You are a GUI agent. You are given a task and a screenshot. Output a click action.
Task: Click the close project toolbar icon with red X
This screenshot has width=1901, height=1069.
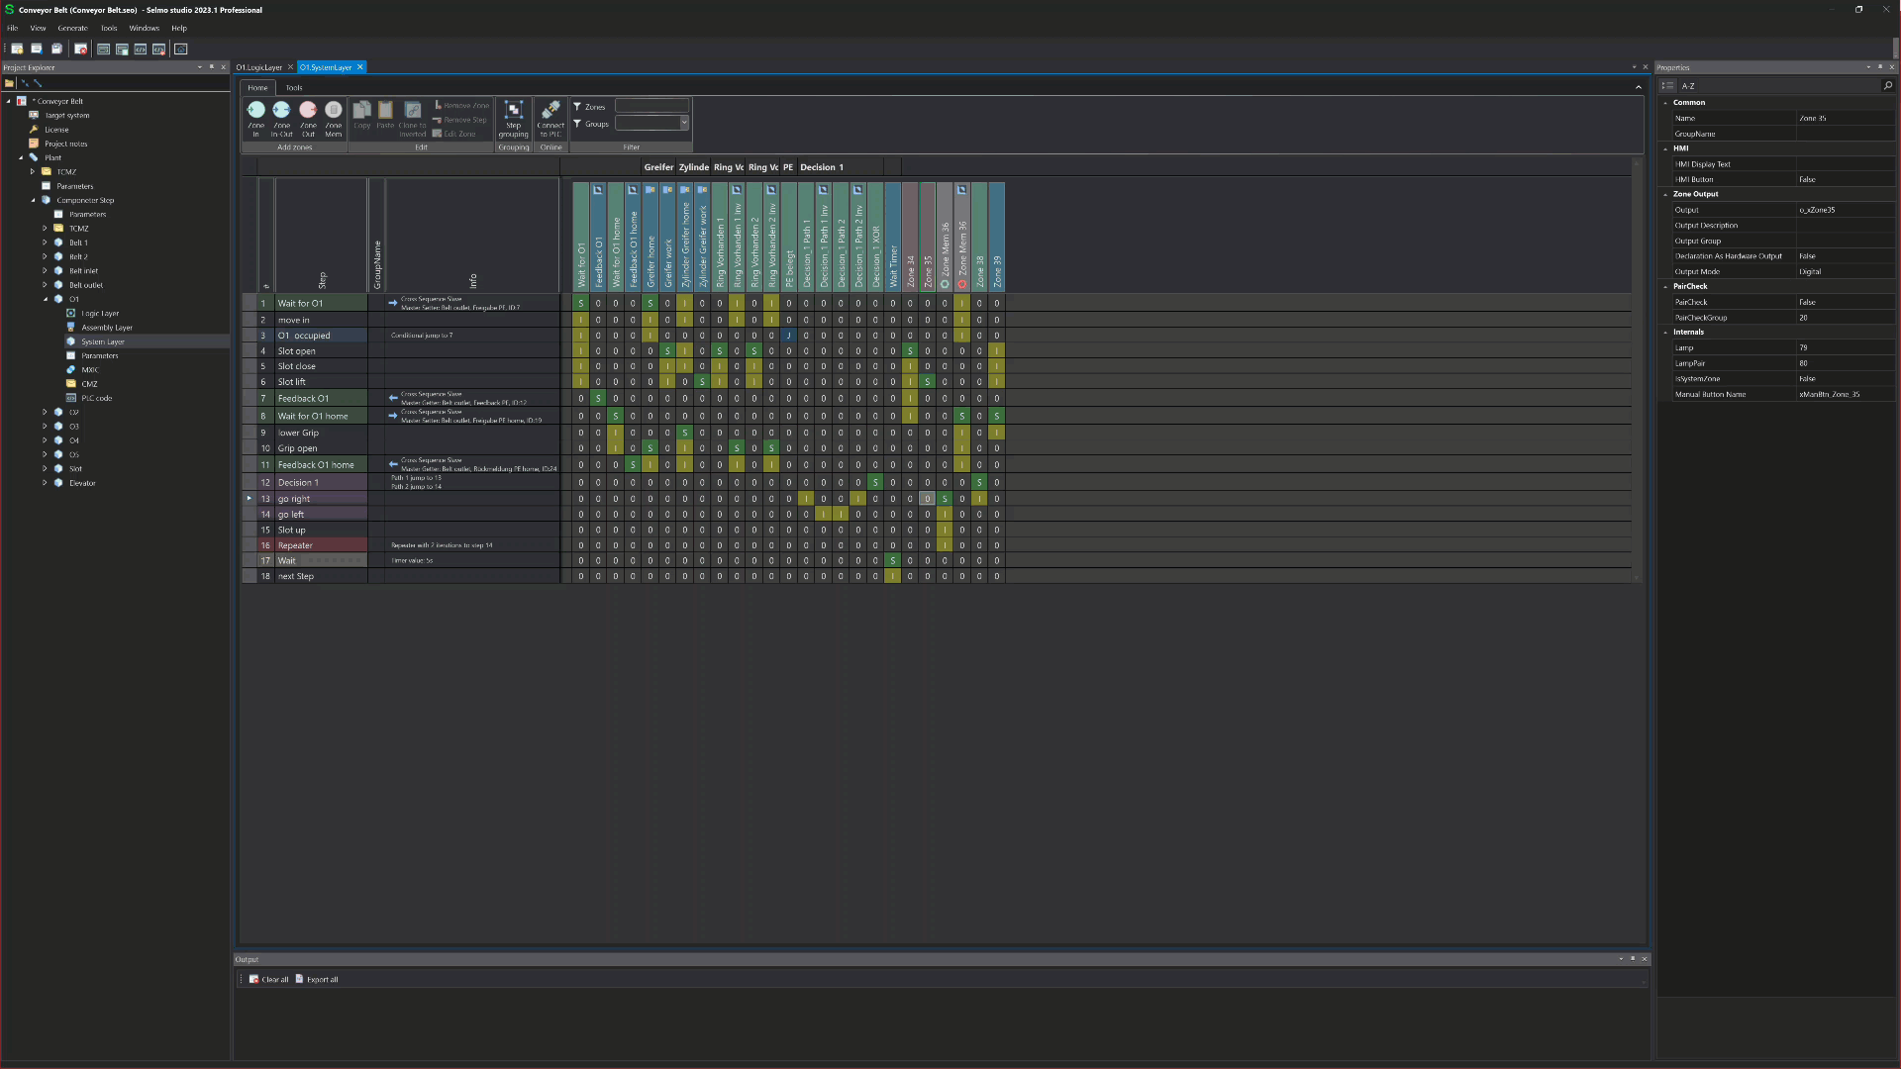point(81,49)
